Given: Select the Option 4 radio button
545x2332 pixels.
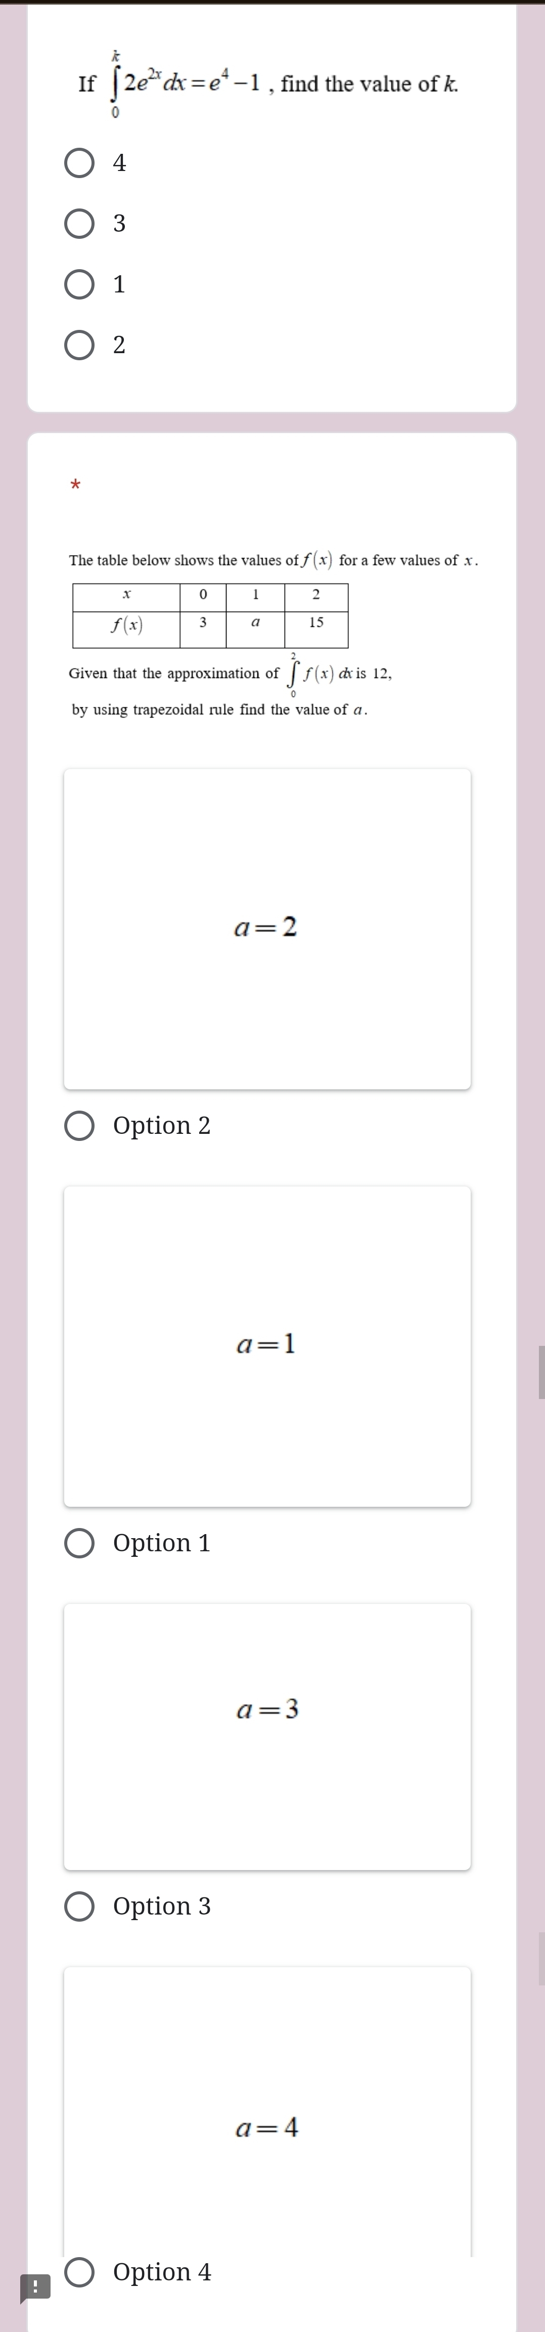Looking at the screenshot, I should point(79,2271).
